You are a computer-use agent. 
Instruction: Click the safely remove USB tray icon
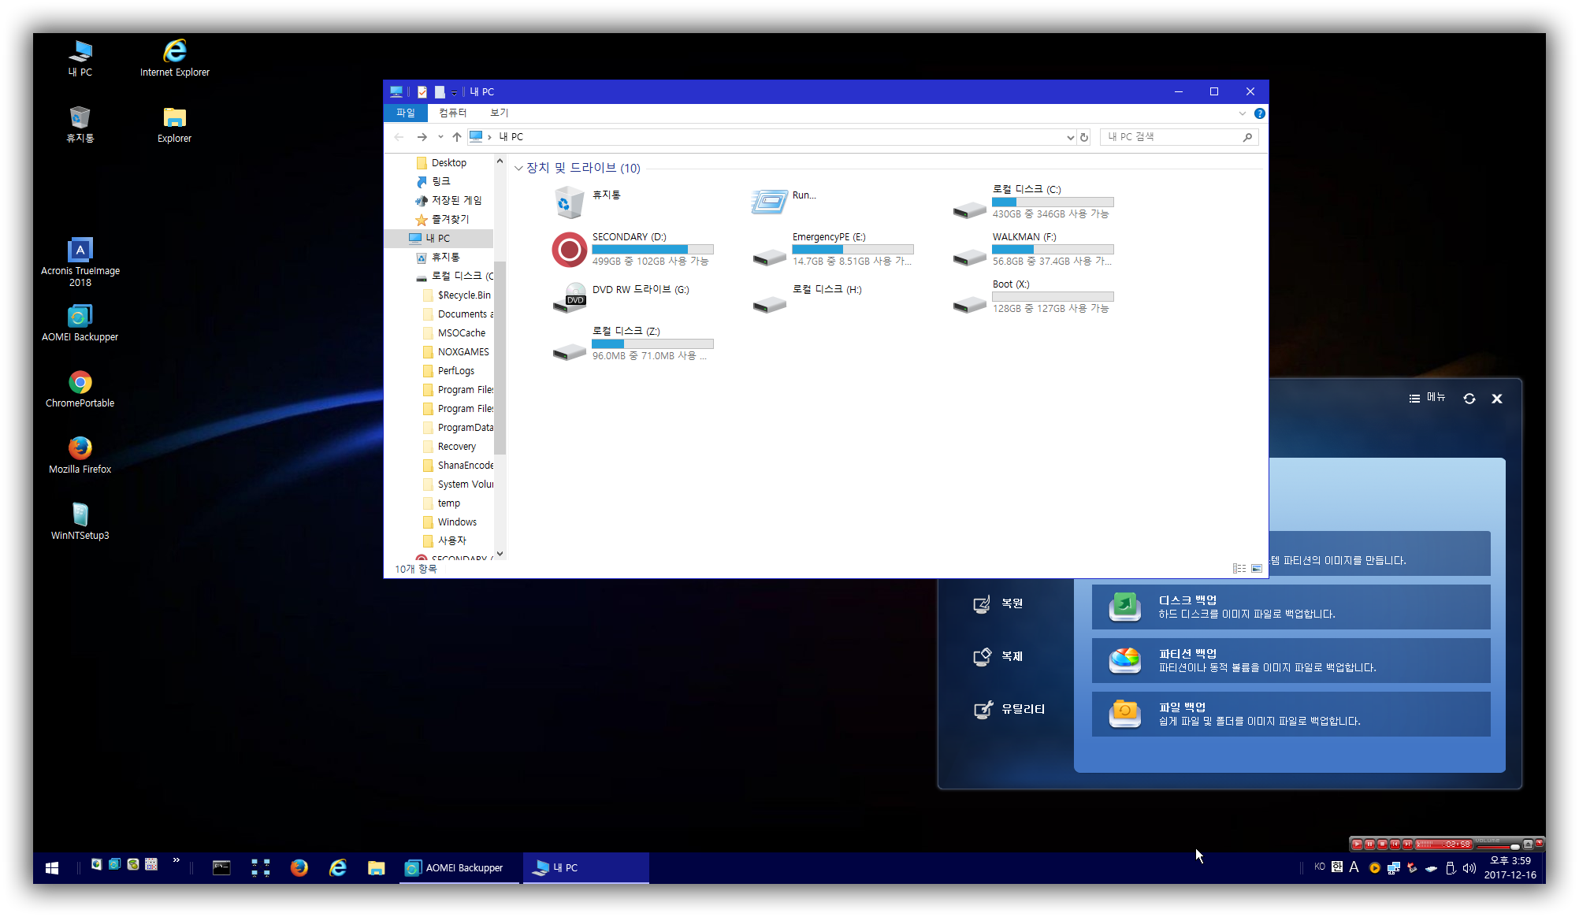[1451, 868]
